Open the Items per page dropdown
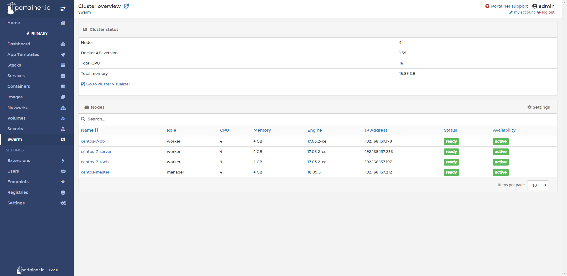This screenshot has height=276, width=567. pyautogui.click(x=537, y=185)
